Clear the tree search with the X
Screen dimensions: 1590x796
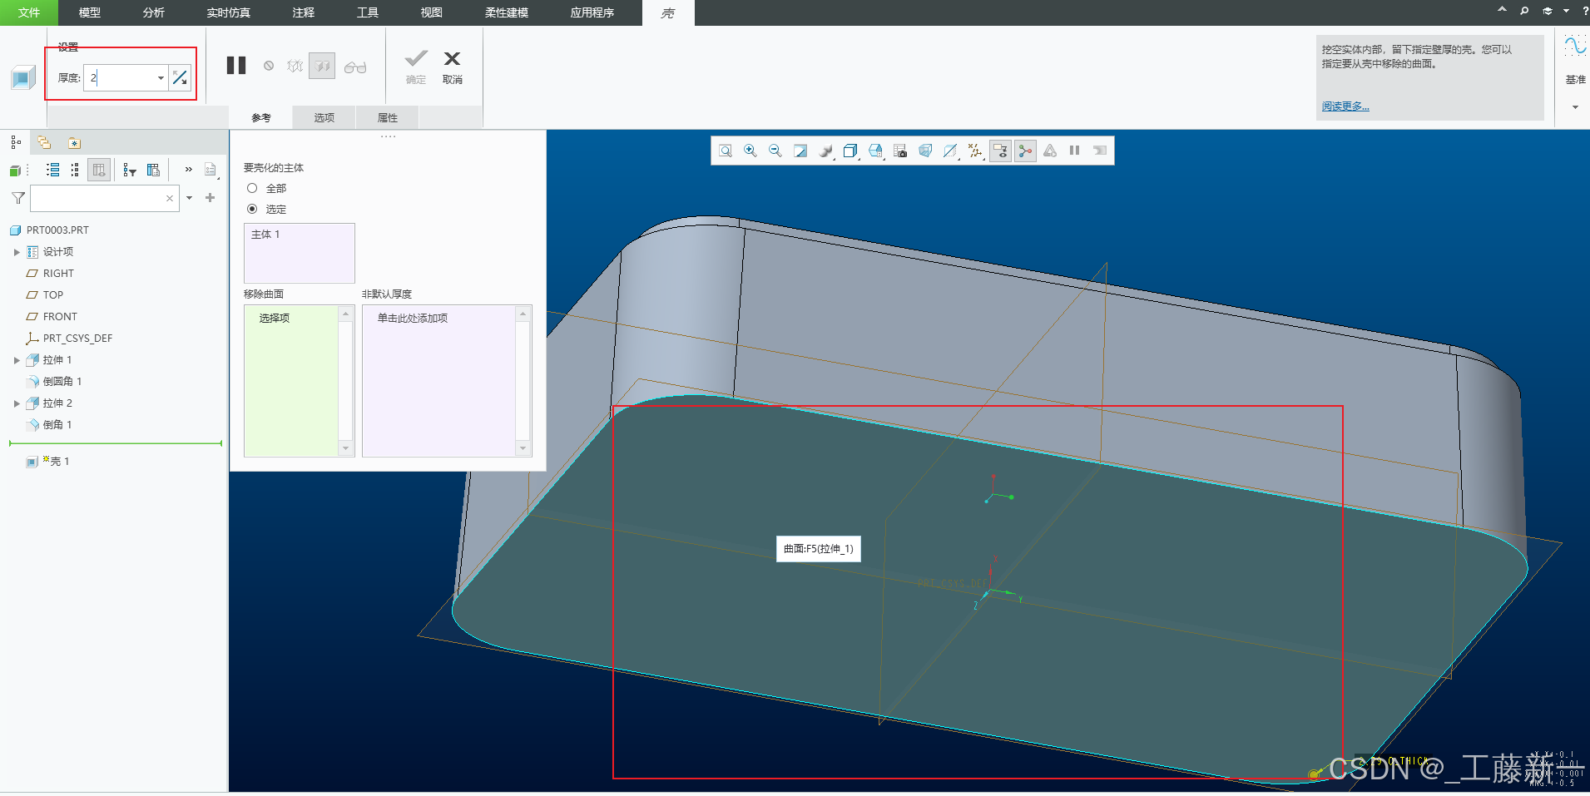170,198
